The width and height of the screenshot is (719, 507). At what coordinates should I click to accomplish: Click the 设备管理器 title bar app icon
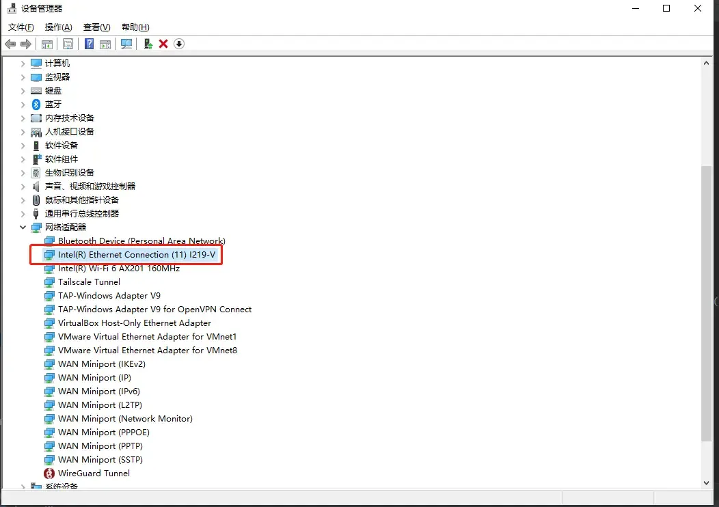click(12, 8)
